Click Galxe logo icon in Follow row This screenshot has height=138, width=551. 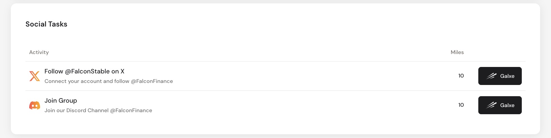492,76
